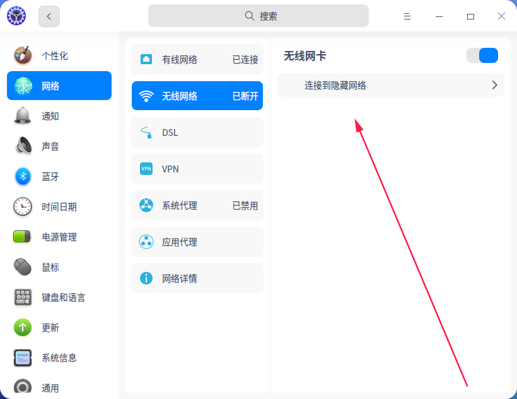
Task: Open 连接到隐藏网络 via right chevron
Action: (495, 85)
